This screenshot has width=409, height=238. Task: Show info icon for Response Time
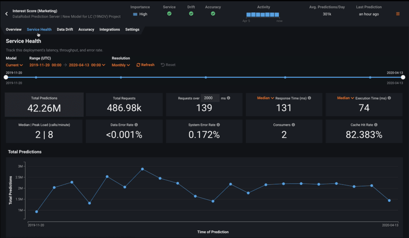click(310, 98)
